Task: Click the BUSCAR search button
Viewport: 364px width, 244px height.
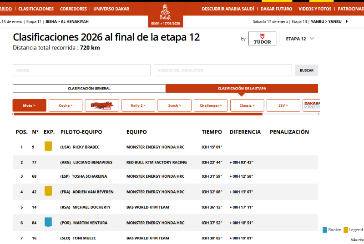Action: [x=306, y=70]
